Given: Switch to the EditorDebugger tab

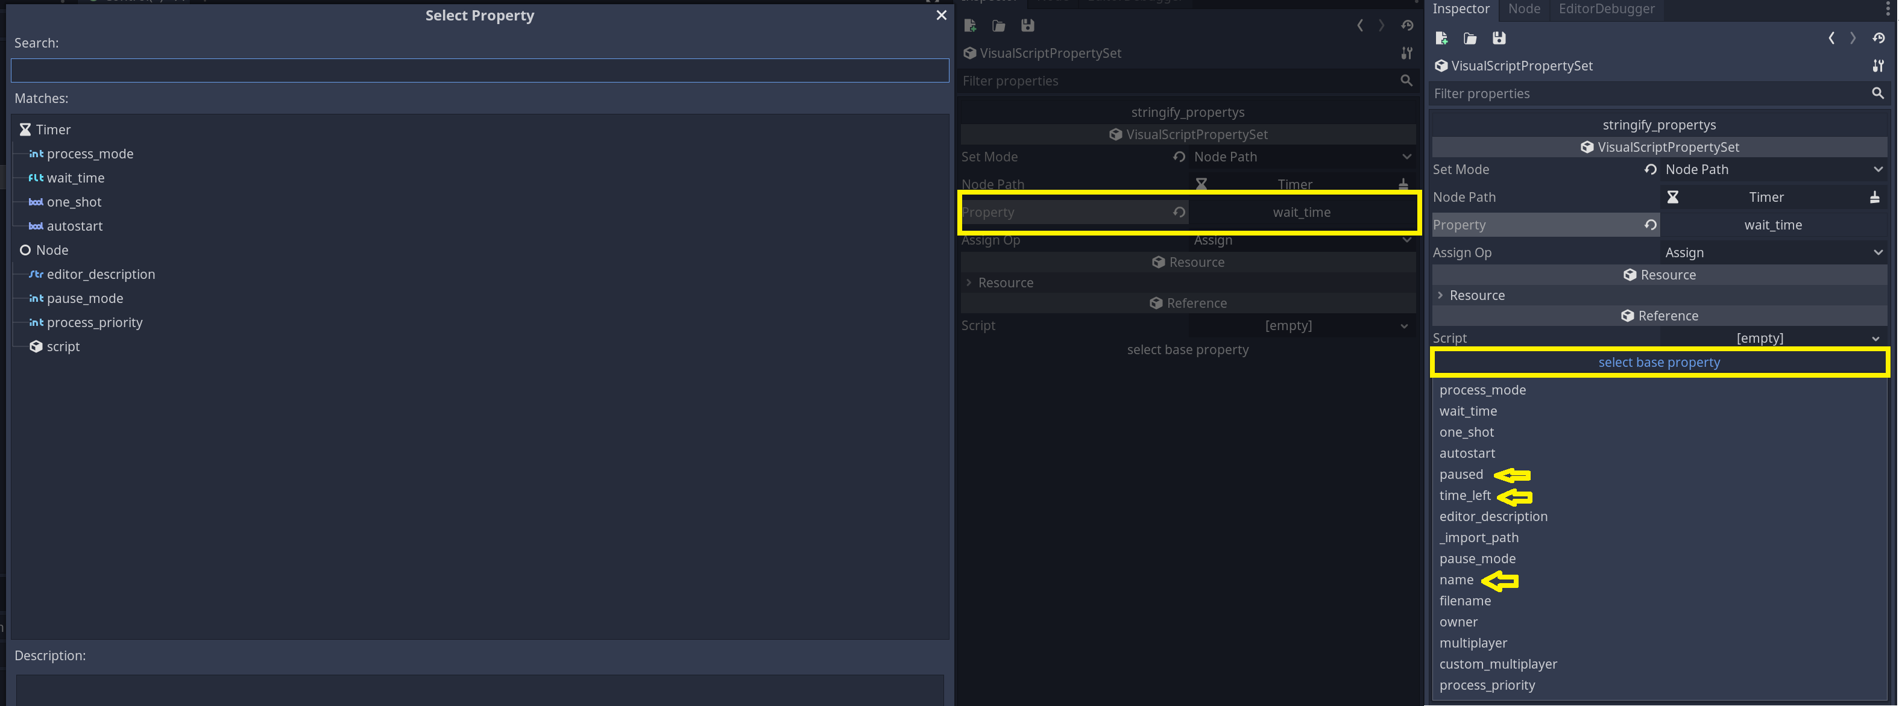Looking at the screenshot, I should 1607,9.
